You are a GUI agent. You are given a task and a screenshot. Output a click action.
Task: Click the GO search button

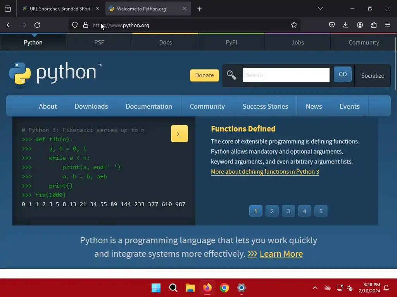[x=343, y=74]
